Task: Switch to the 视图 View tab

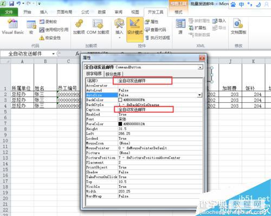Action: [135, 12]
